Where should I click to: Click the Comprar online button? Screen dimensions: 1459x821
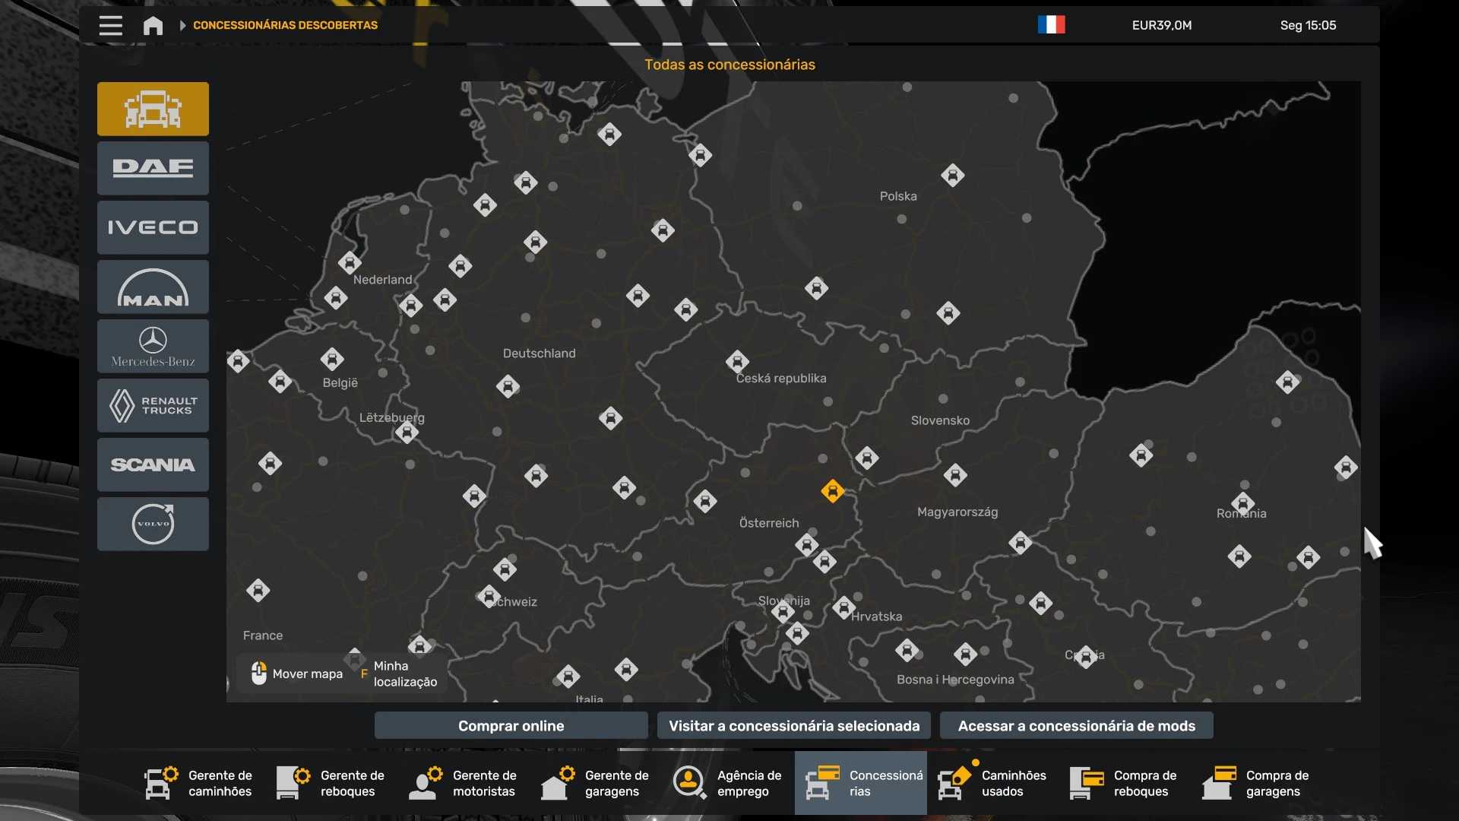511,726
